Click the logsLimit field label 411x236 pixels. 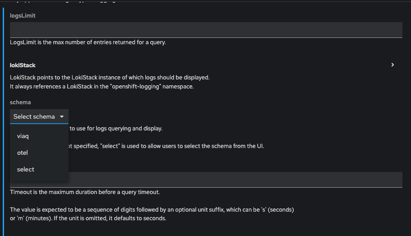(23, 15)
